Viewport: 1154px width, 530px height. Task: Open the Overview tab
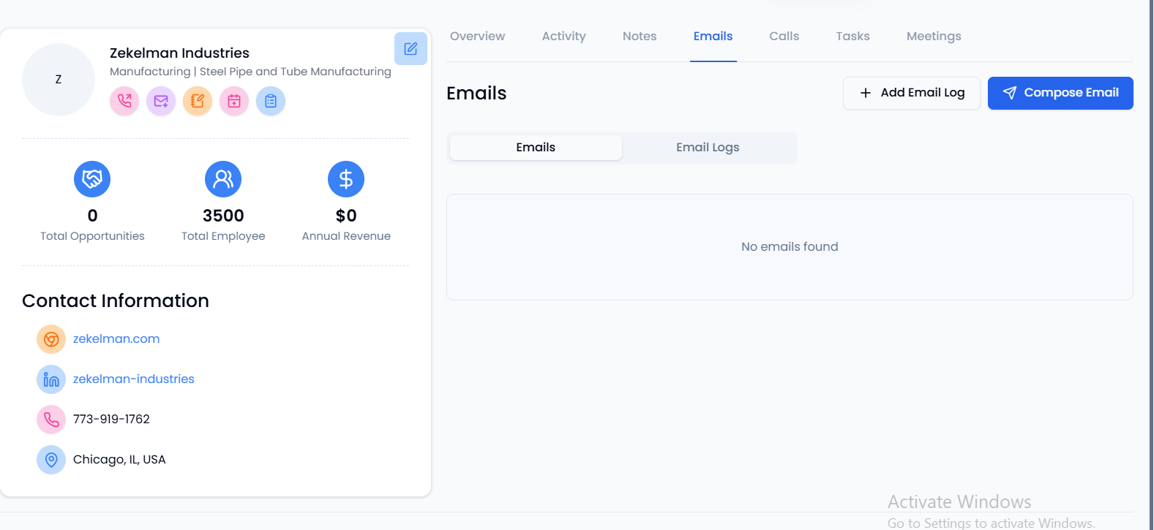pos(477,37)
